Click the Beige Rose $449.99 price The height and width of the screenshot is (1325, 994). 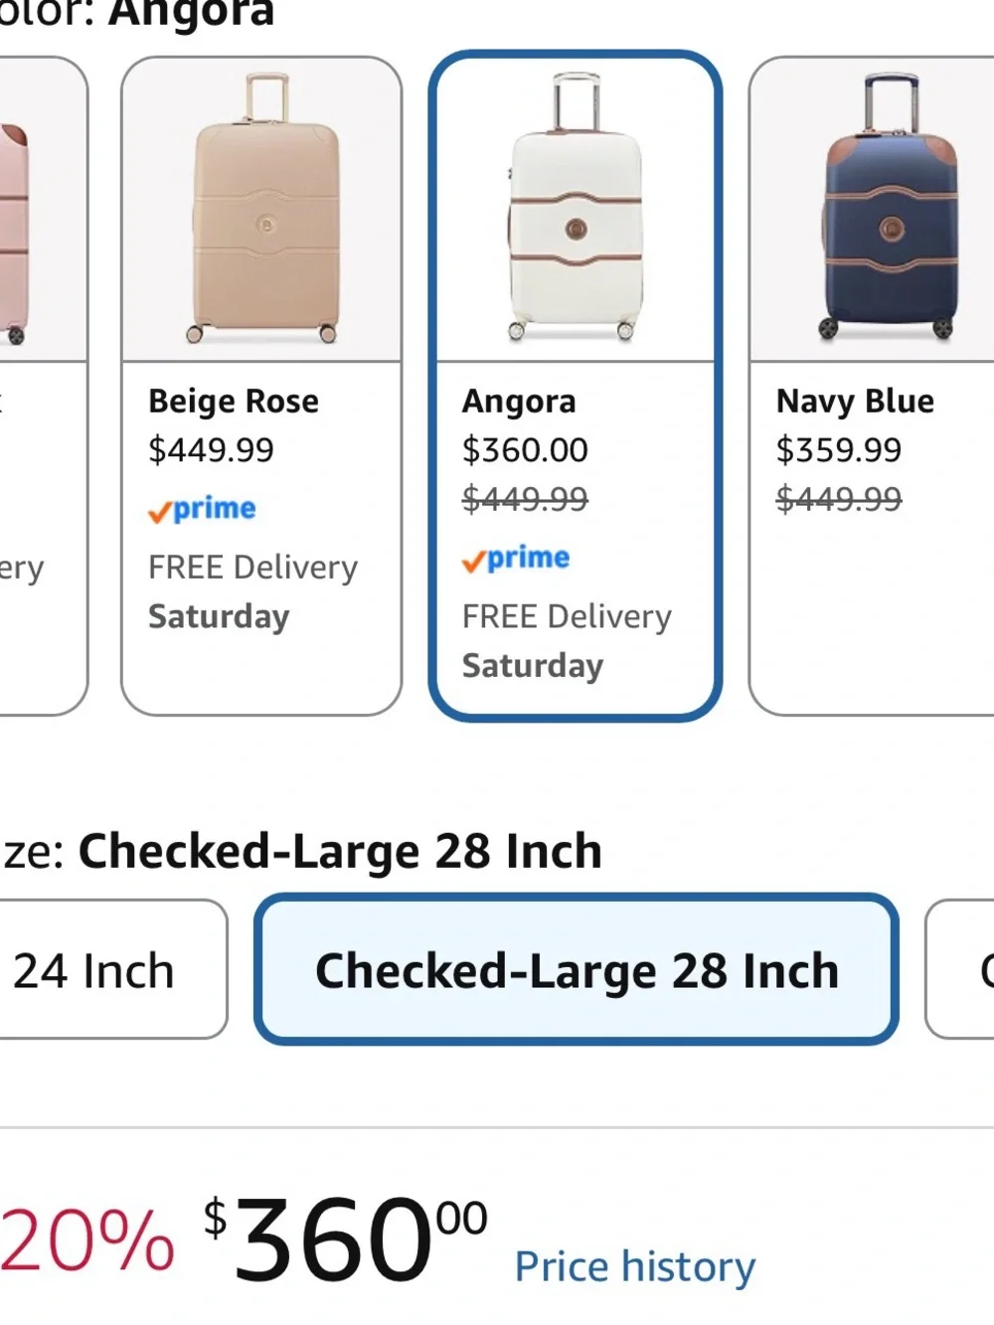point(211,450)
